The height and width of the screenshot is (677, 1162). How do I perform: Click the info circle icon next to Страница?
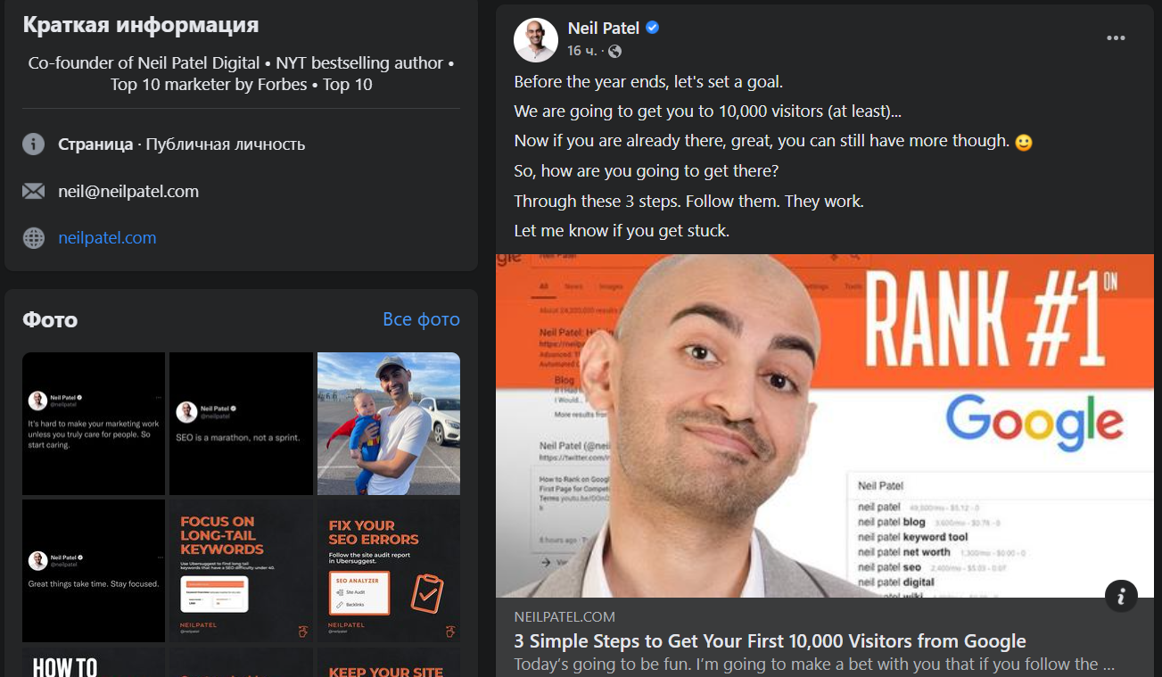(x=34, y=144)
